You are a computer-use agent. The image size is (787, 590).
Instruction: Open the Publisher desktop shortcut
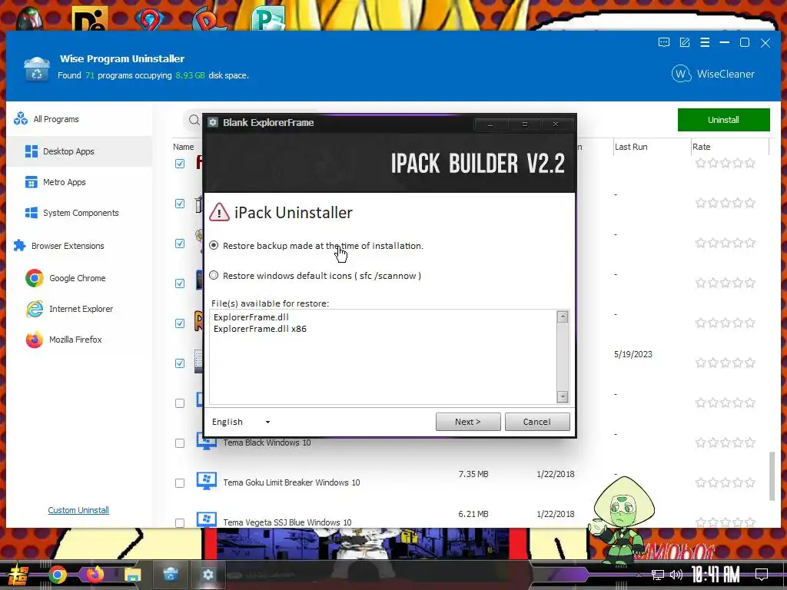pyautogui.click(x=268, y=18)
